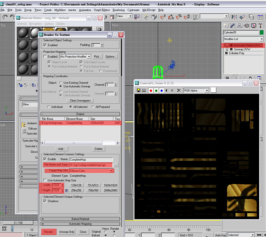Expand the Baked Material rollout
Image resolution: width=266 pixels, height=237 pixels.
pos(80,219)
